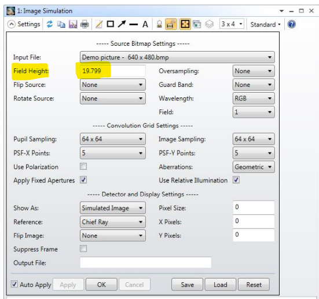Click the Save As image icon

pyautogui.click(x=73, y=24)
